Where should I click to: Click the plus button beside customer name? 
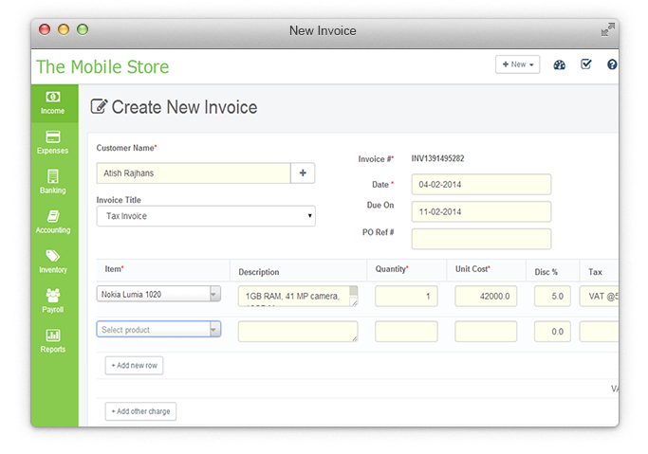[303, 173]
